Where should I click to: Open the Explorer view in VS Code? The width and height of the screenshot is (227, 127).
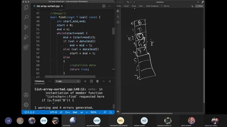pos(26,7)
